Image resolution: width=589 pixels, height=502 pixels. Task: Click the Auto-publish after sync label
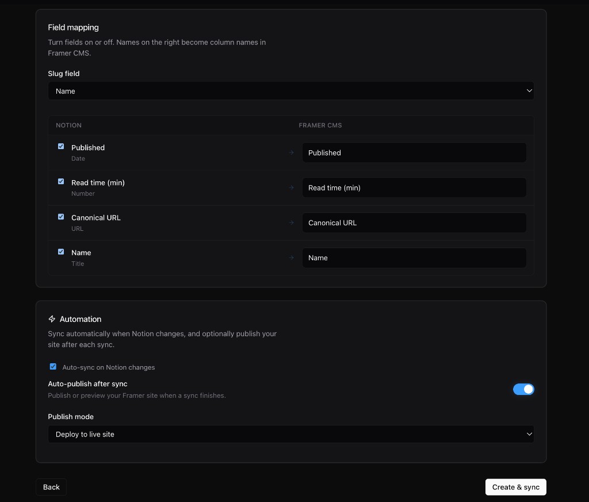coord(87,383)
